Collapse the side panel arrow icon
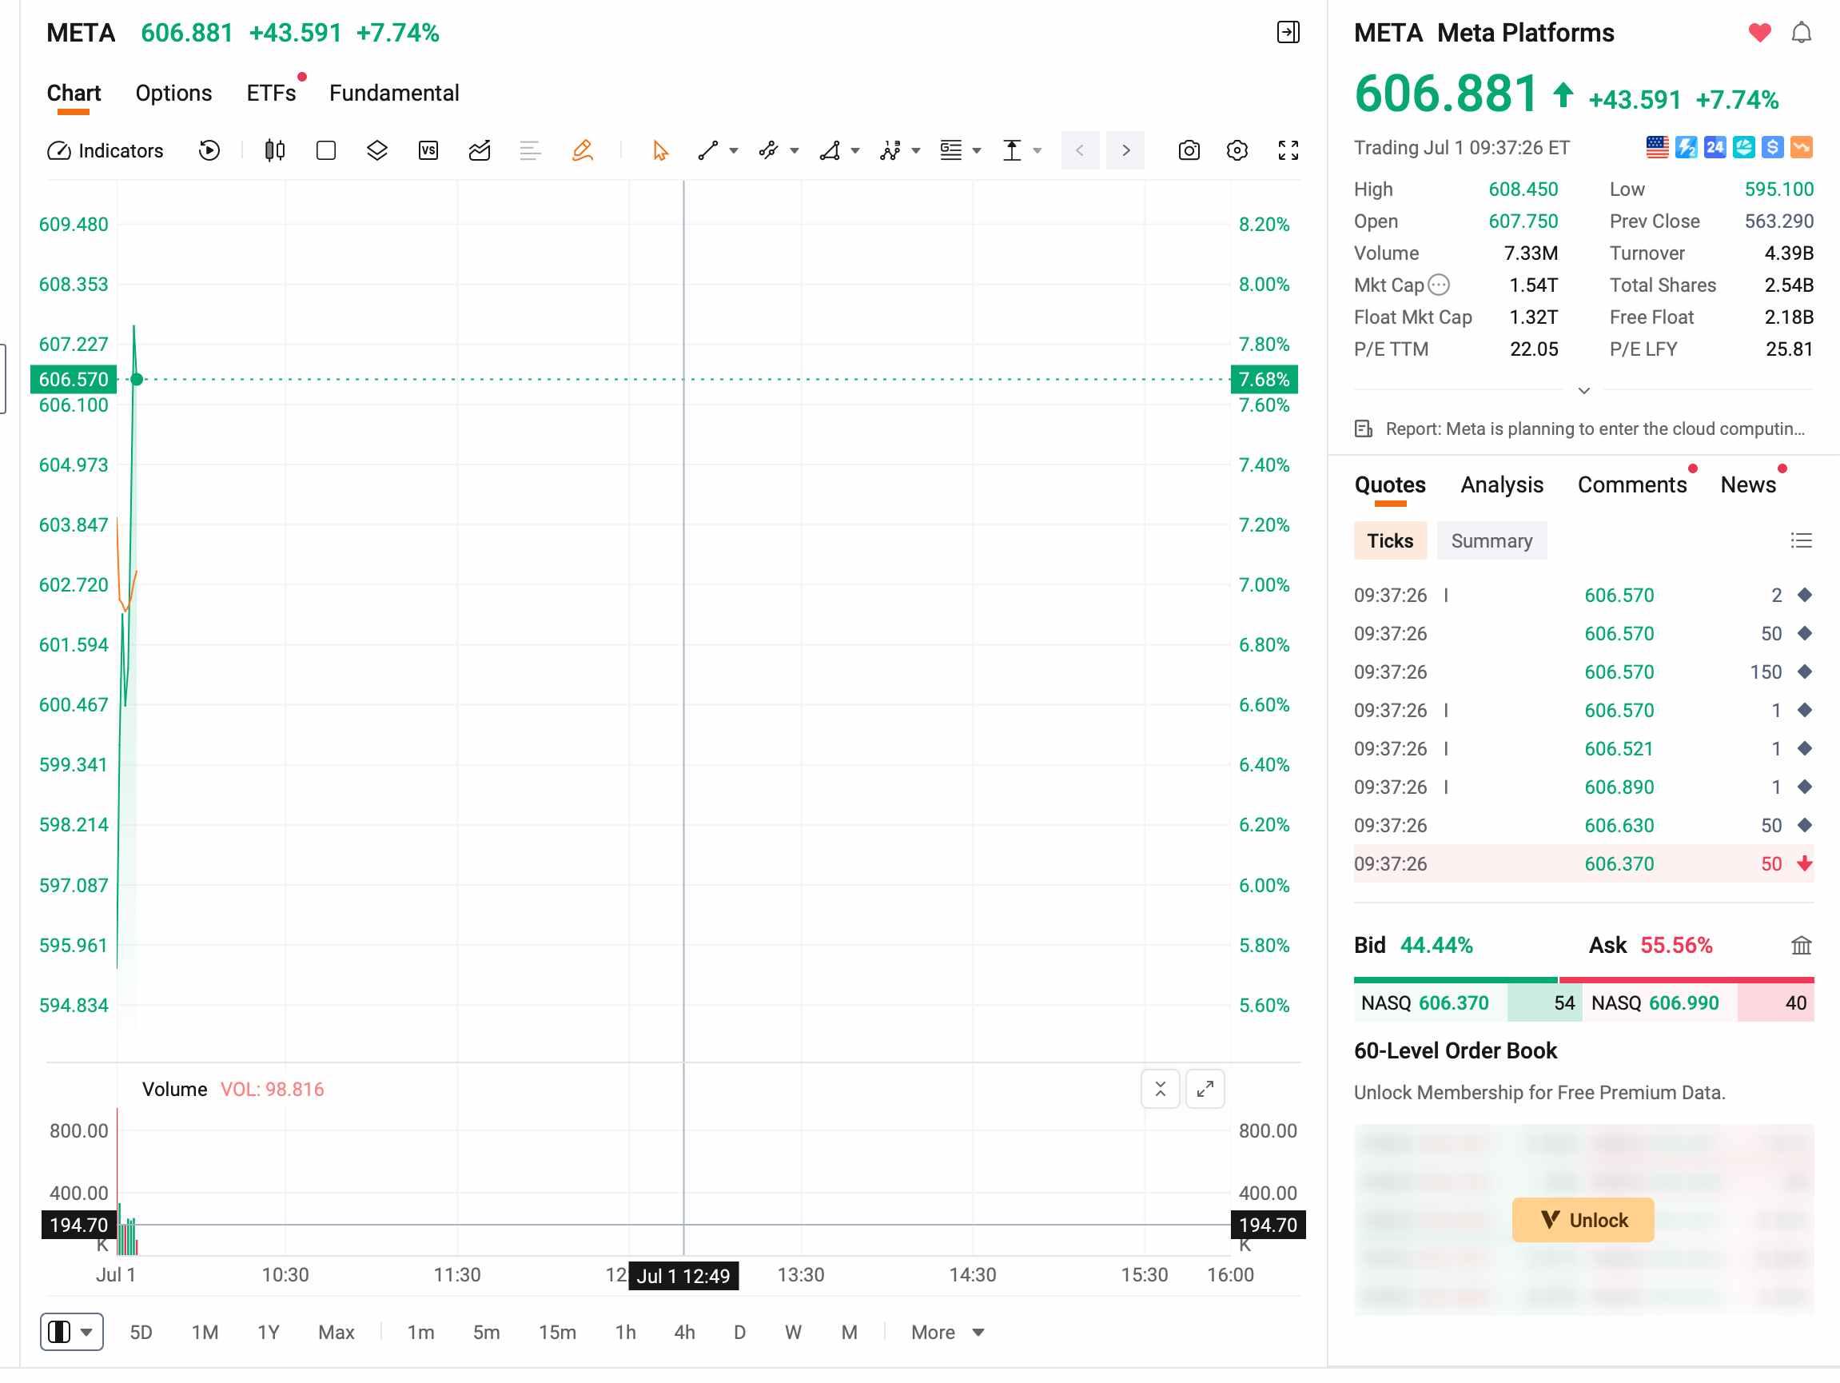Screen dimensions: 1840x1383 (1288, 33)
